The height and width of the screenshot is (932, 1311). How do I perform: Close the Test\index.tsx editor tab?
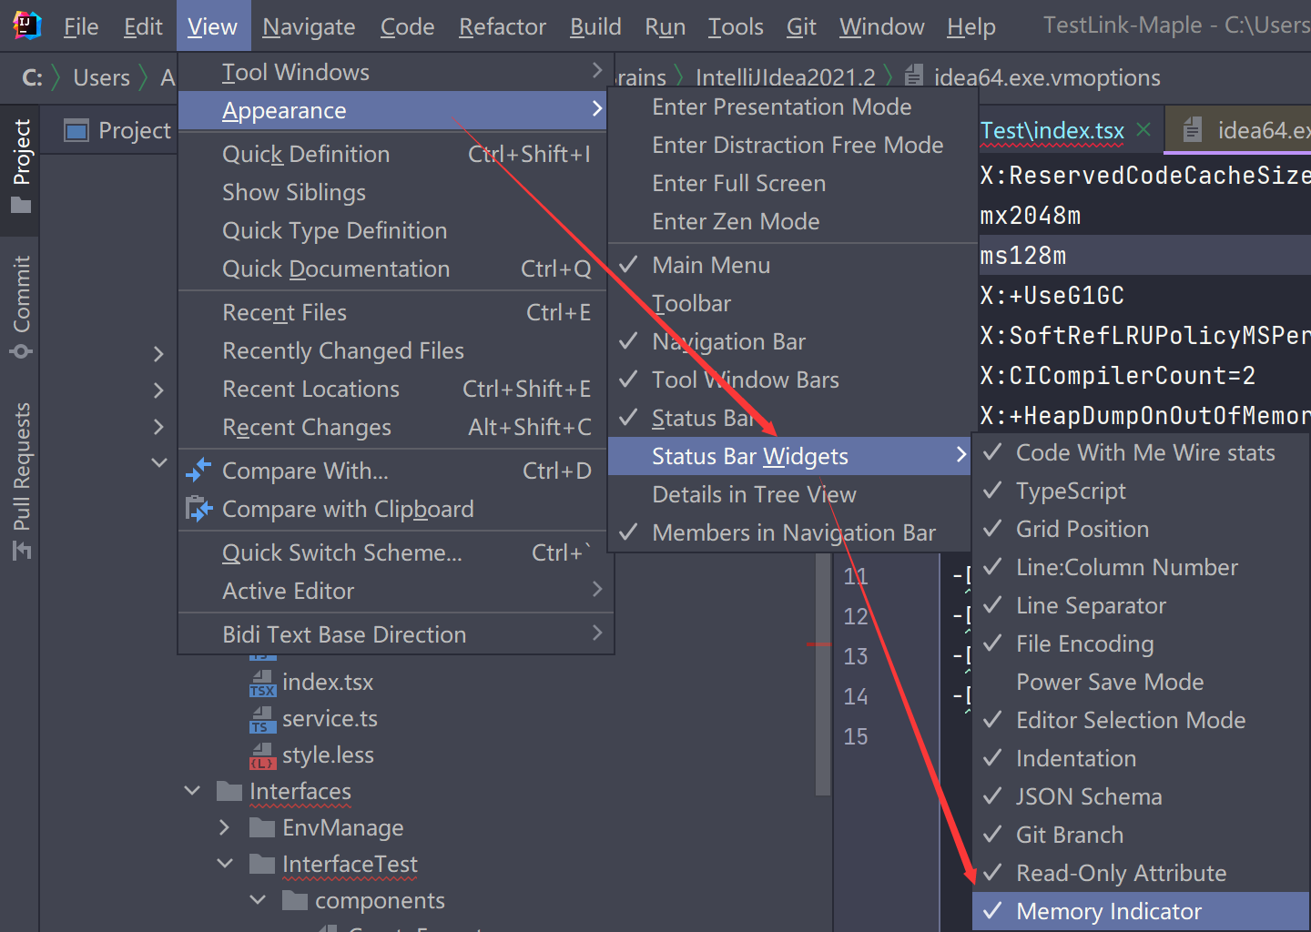1143,130
